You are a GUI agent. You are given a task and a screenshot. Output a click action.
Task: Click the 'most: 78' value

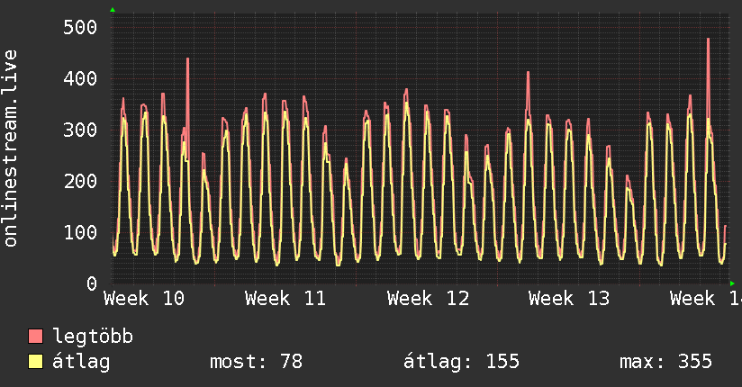pos(256,362)
